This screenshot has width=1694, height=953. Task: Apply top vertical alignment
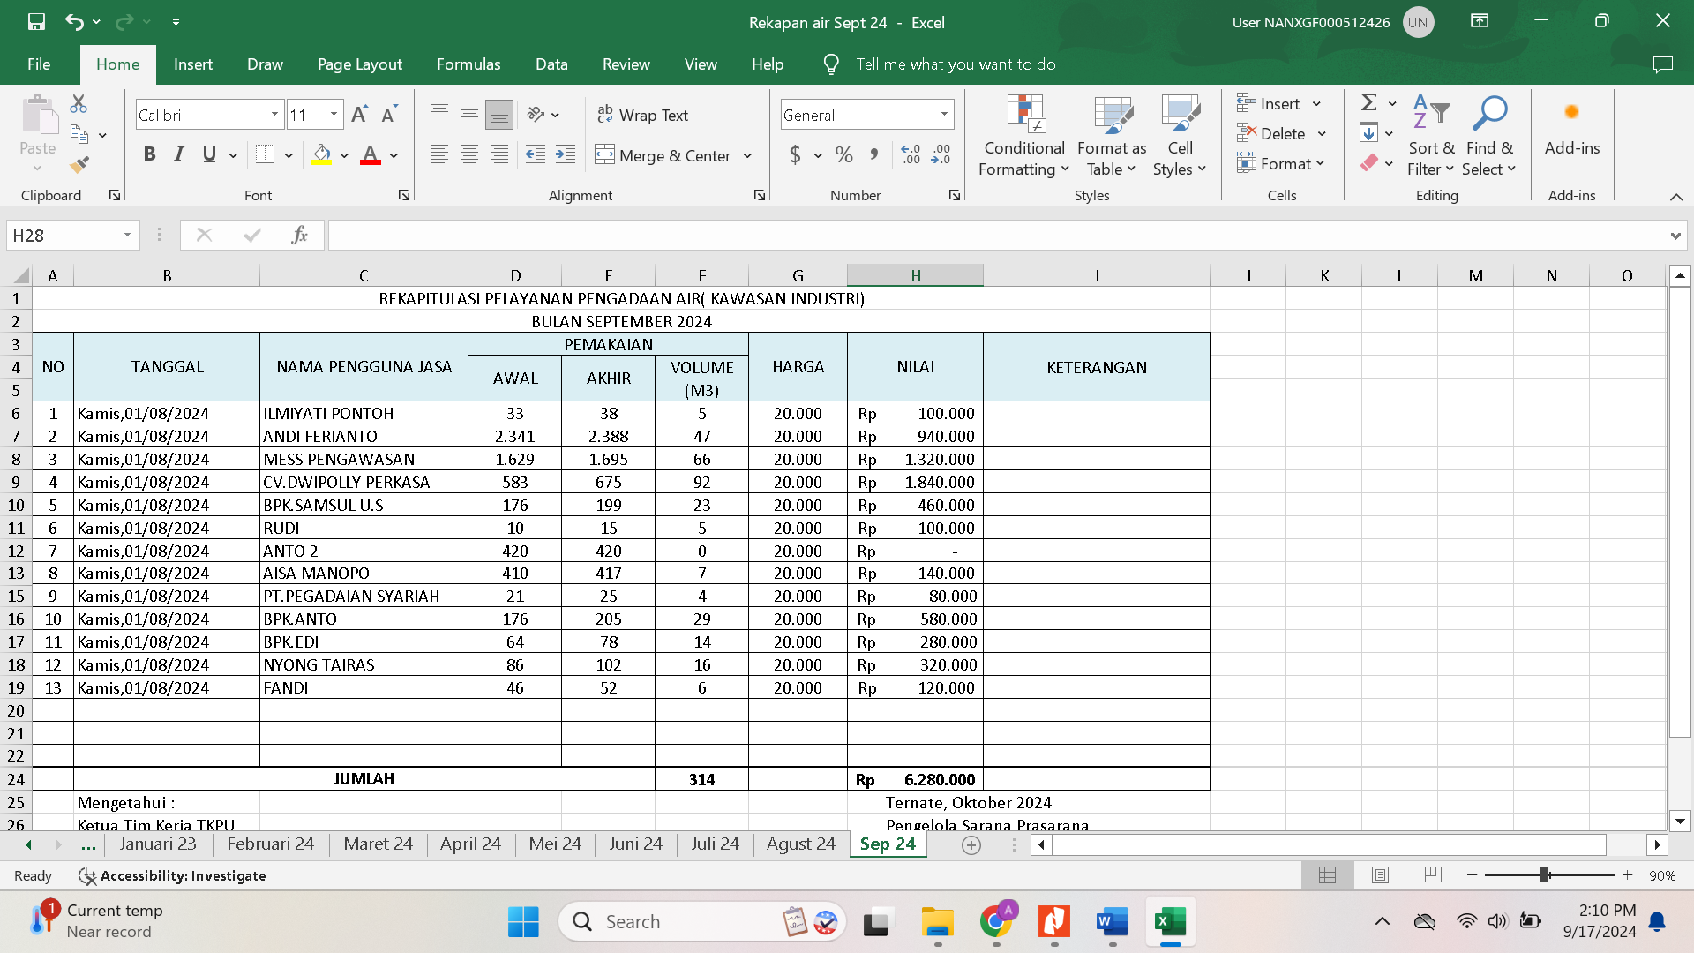pyautogui.click(x=438, y=113)
